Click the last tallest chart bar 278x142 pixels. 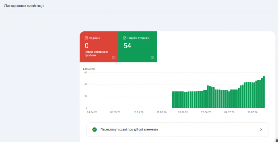(264, 92)
